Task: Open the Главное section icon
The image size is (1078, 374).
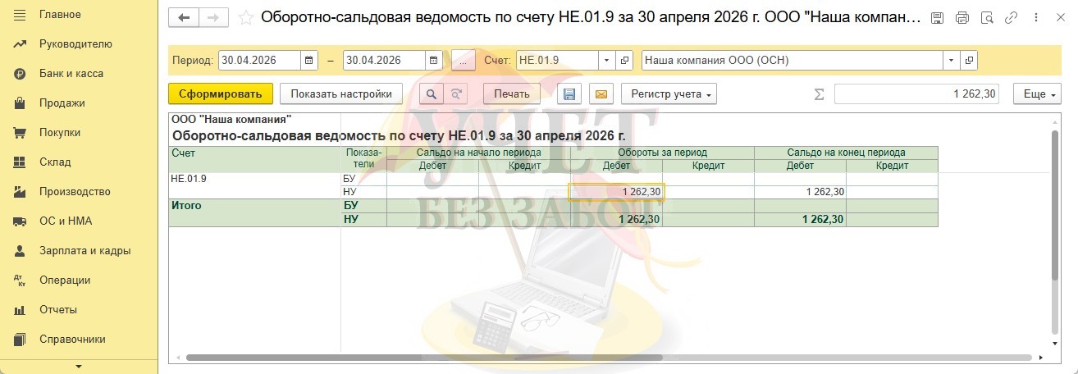Action: coord(21,15)
